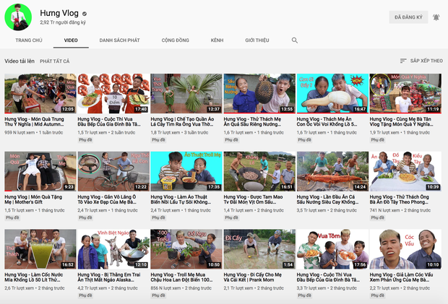Click Phụ đề badge under Mother's Gift video

[13, 217]
